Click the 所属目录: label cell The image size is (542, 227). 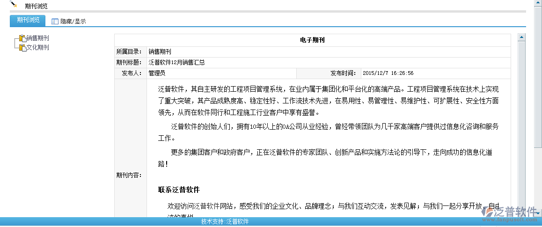click(x=130, y=52)
